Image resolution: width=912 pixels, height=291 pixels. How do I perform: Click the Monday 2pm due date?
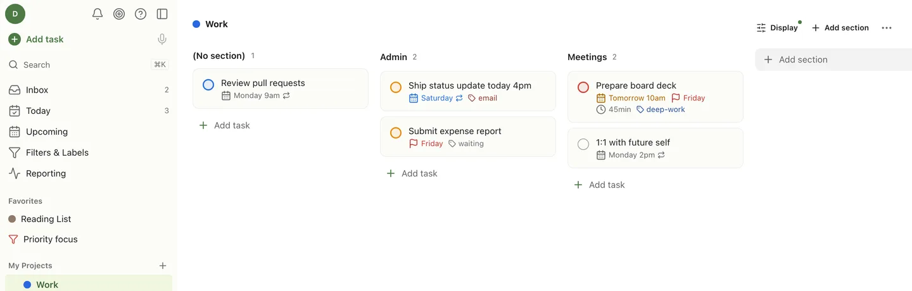(631, 155)
